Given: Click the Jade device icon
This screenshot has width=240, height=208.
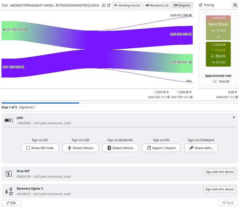Looking at the screenshot, I should click(x=9, y=120).
